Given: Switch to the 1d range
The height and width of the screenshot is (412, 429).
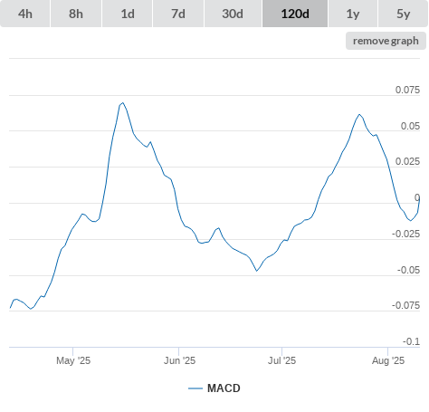Looking at the screenshot, I should [x=128, y=14].
